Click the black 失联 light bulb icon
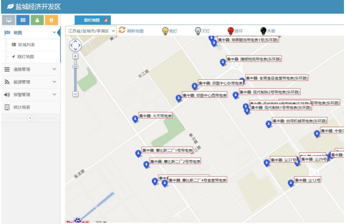345x224 pixels. point(263,31)
